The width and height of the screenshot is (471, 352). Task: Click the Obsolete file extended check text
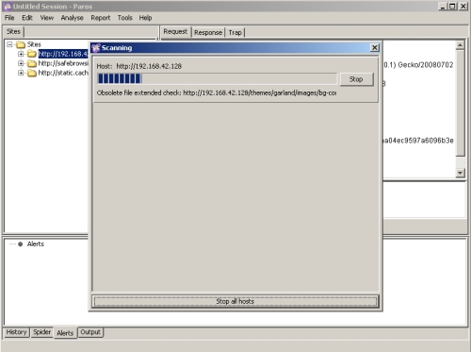tap(217, 92)
